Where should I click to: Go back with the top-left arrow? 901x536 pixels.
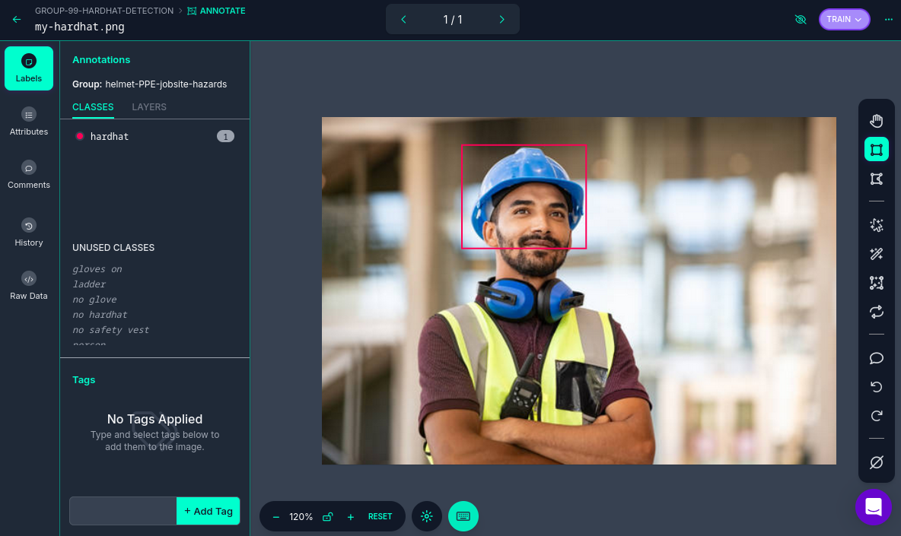coord(17,19)
